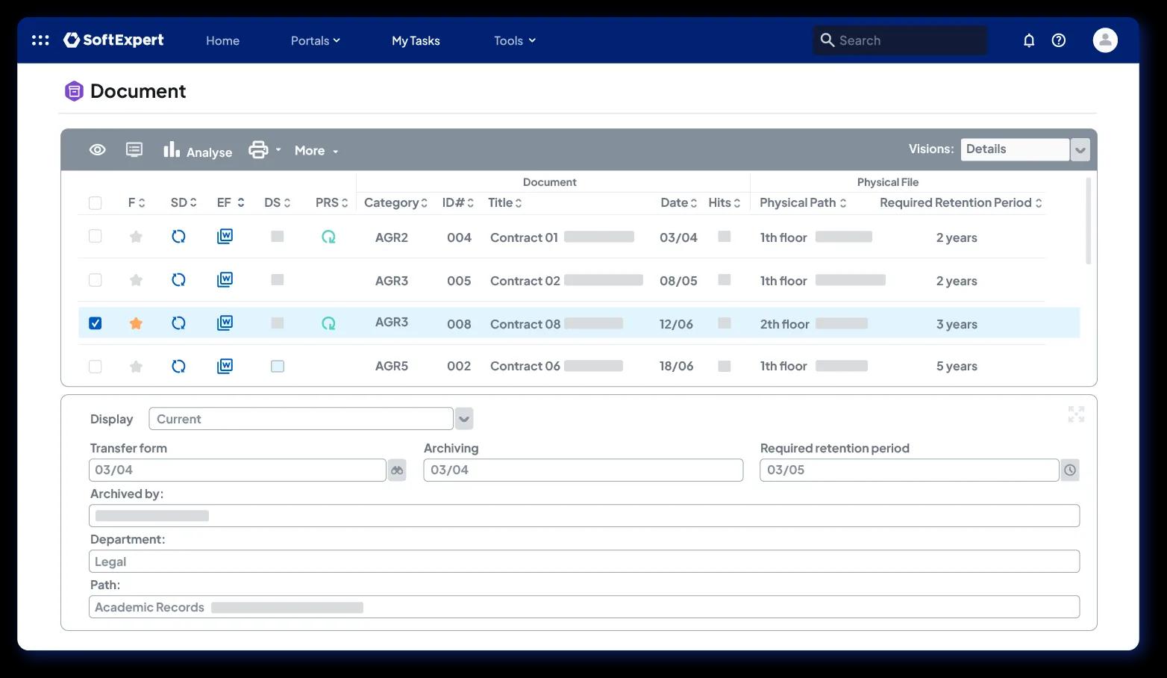The image size is (1167, 678).
Task: Open the apps grid menu icon
Action: pyautogui.click(x=40, y=40)
